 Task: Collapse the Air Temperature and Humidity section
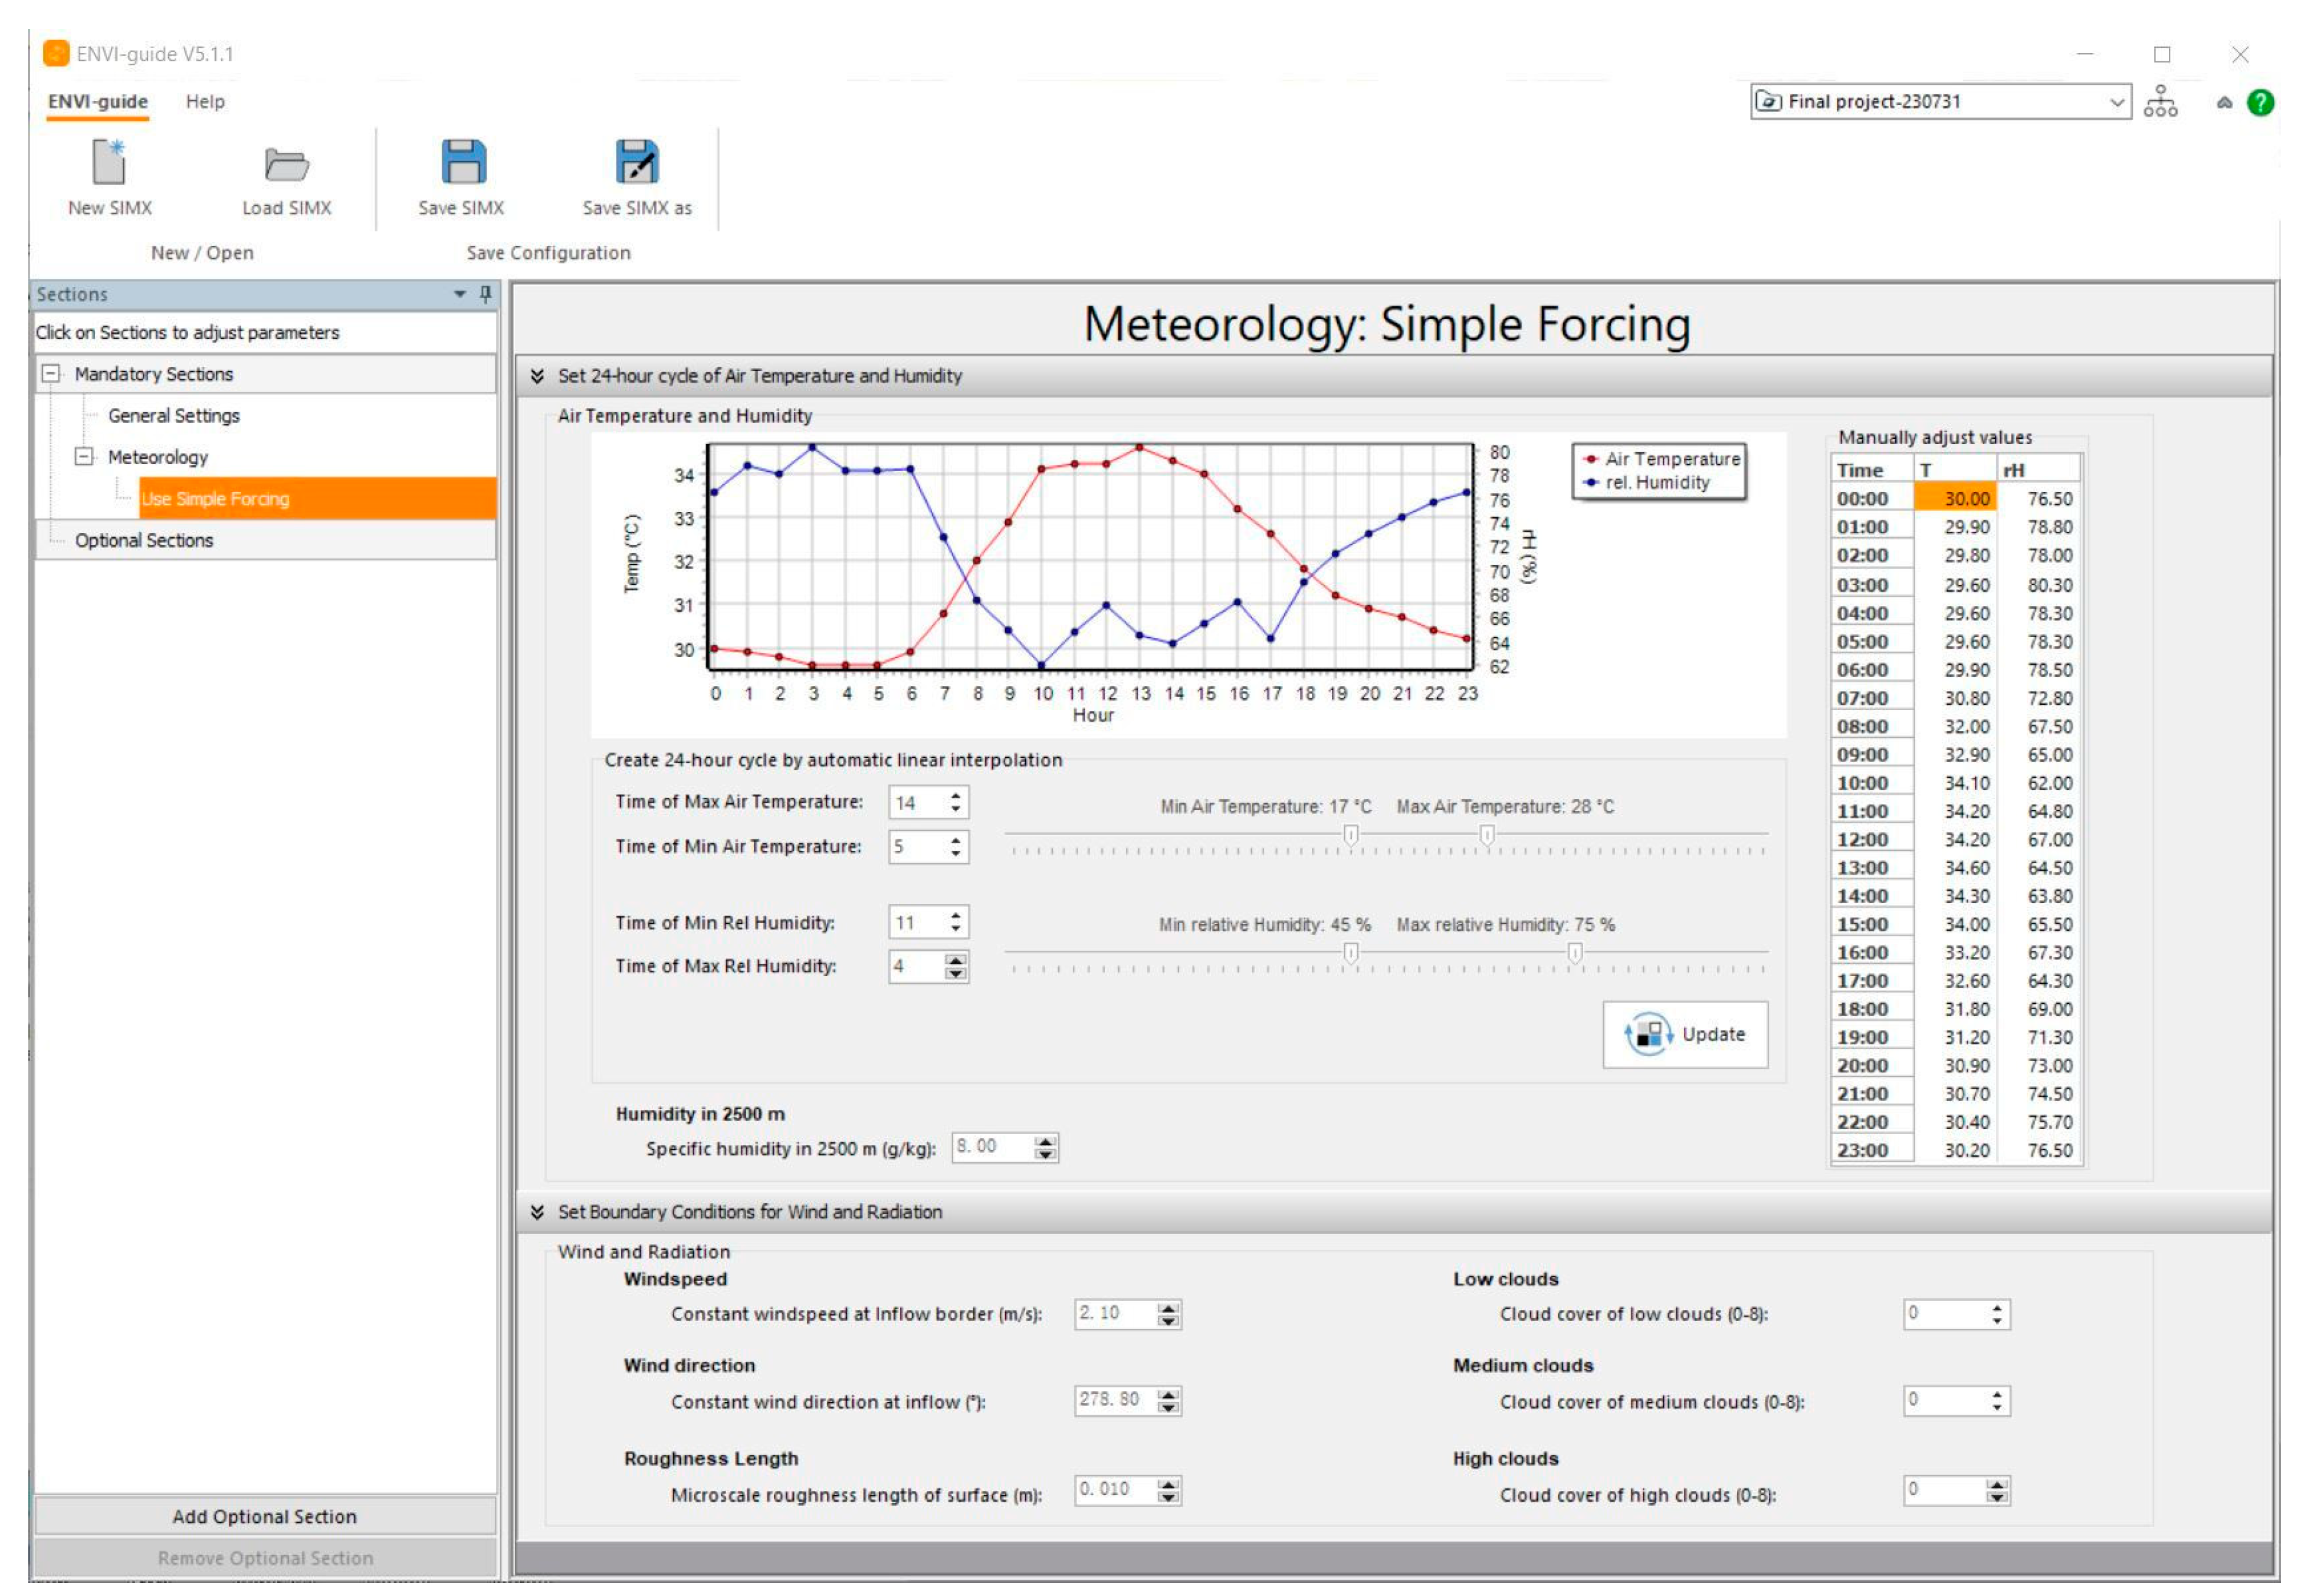pos(537,376)
